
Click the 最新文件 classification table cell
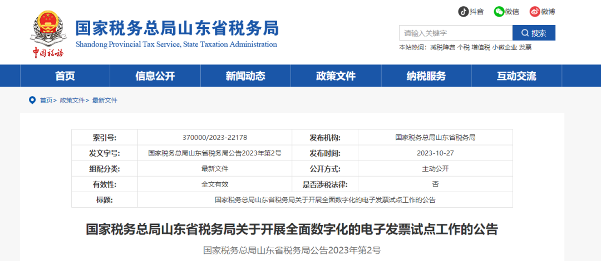(215, 169)
